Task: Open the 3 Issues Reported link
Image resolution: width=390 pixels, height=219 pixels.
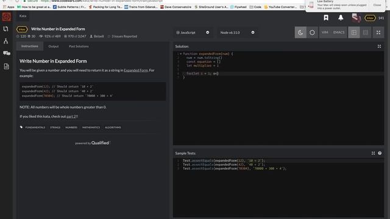Action: 122,36
